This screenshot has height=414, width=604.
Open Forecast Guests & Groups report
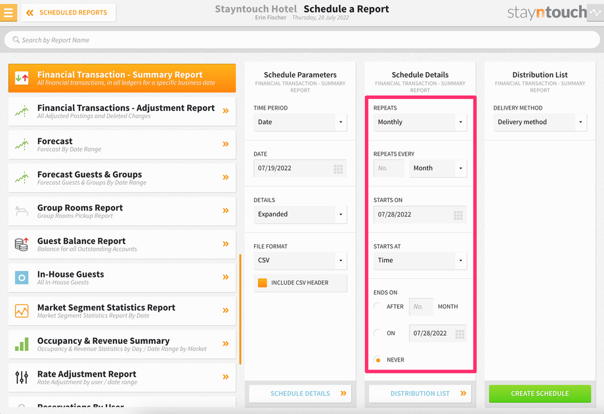(122, 178)
